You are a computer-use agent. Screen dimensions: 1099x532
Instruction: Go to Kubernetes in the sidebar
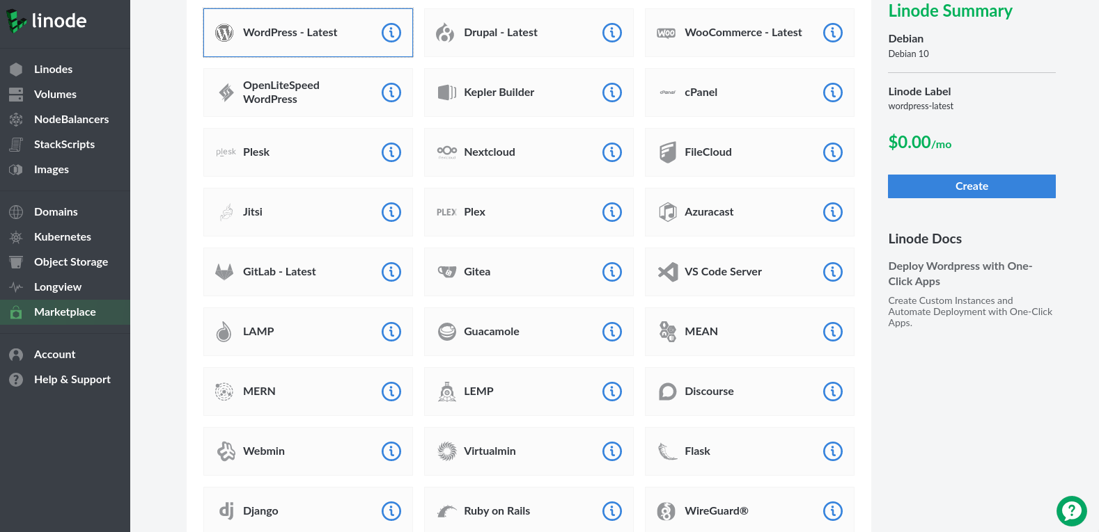(x=62, y=237)
